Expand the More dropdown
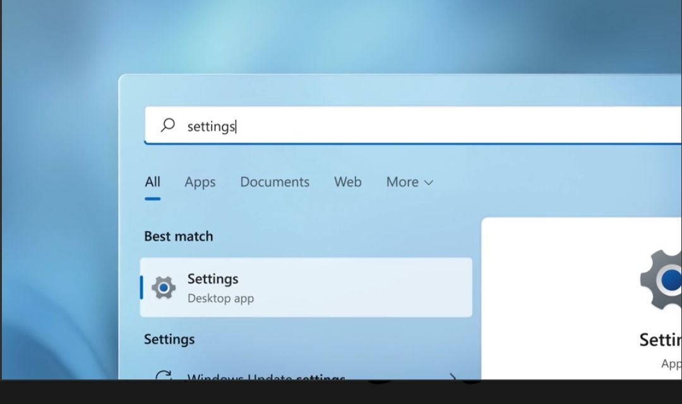The width and height of the screenshot is (682, 404). pyautogui.click(x=410, y=182)
